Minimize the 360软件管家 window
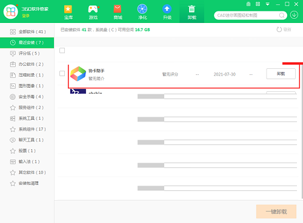 tap(278, 4)
